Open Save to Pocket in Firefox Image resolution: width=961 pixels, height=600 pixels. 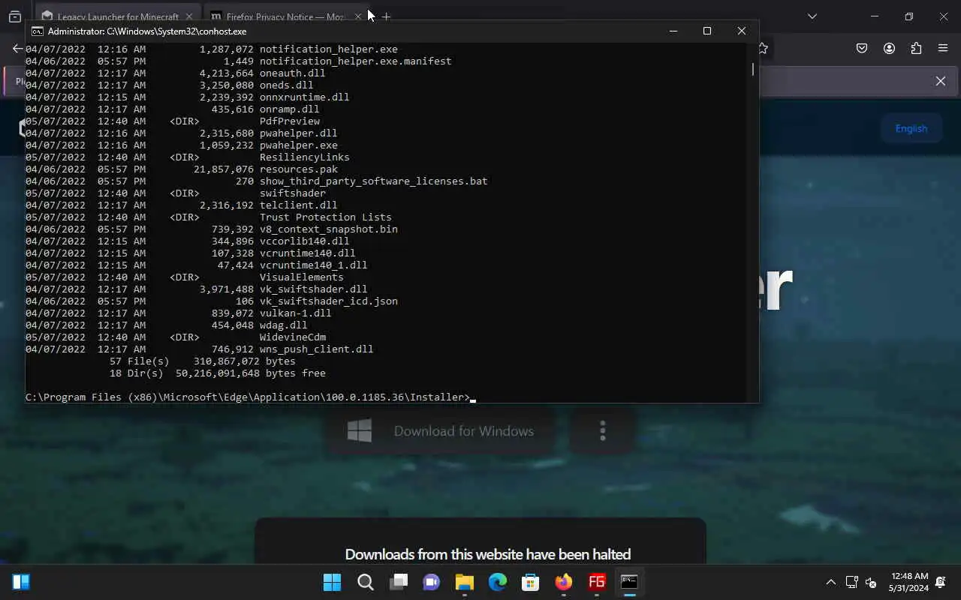862,49
